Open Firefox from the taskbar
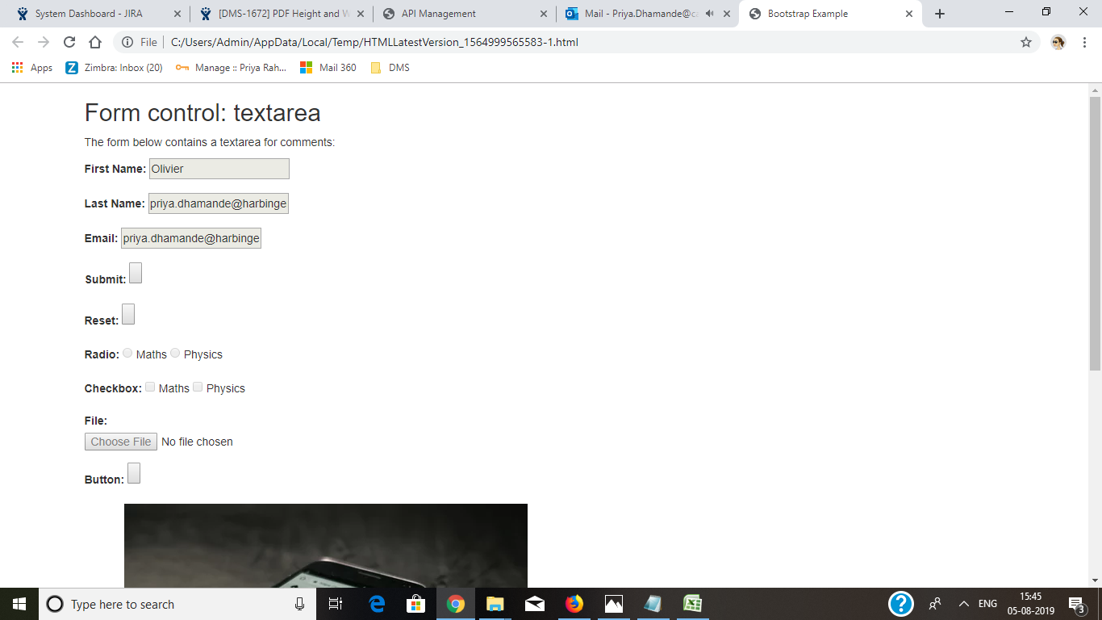Image resolution: width=1102 pixels, height=620 pixels. [574, 604]
